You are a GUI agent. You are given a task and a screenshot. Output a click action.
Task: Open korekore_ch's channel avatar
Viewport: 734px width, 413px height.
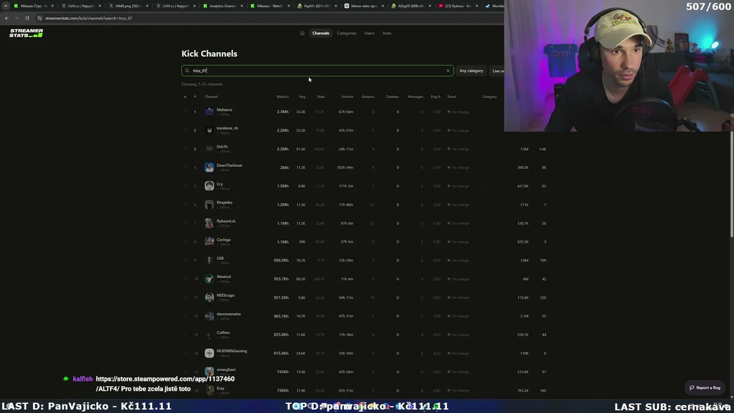point(209,130)
